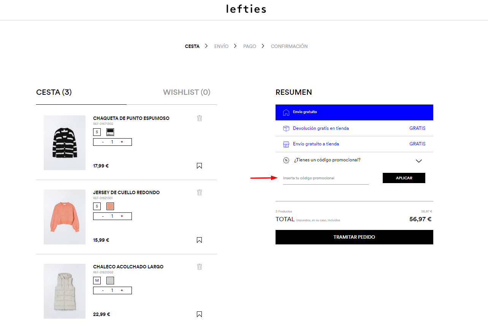This screenshot has width=488, height=335.
Task: Click the salmon color swatch of Jersey
Action: pos(110,206)
